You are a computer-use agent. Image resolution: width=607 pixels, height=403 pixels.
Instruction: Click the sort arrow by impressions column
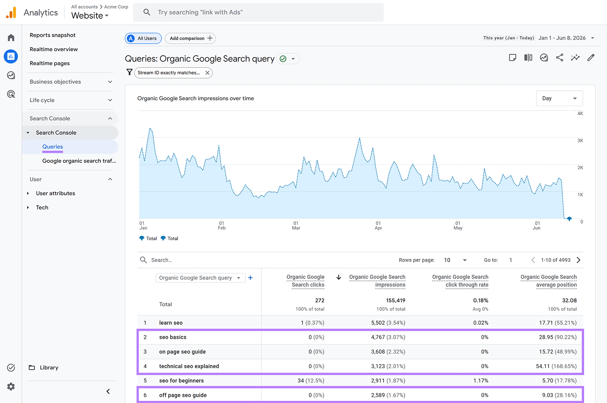(x=339, y=277)
